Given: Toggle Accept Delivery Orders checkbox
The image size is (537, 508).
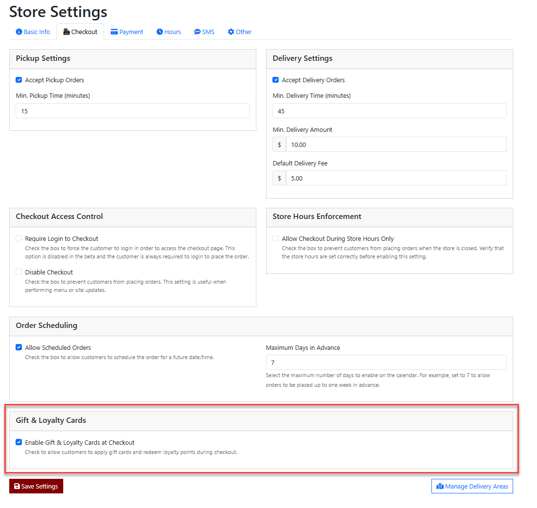Looking at the screenshot, I should click(x=276, y=80).
